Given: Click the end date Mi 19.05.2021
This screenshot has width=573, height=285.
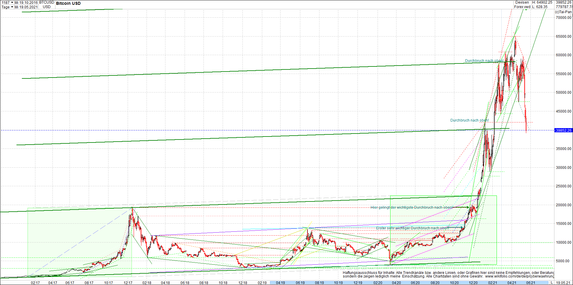Looking at the screenshot, I should (x=26, y=7).
